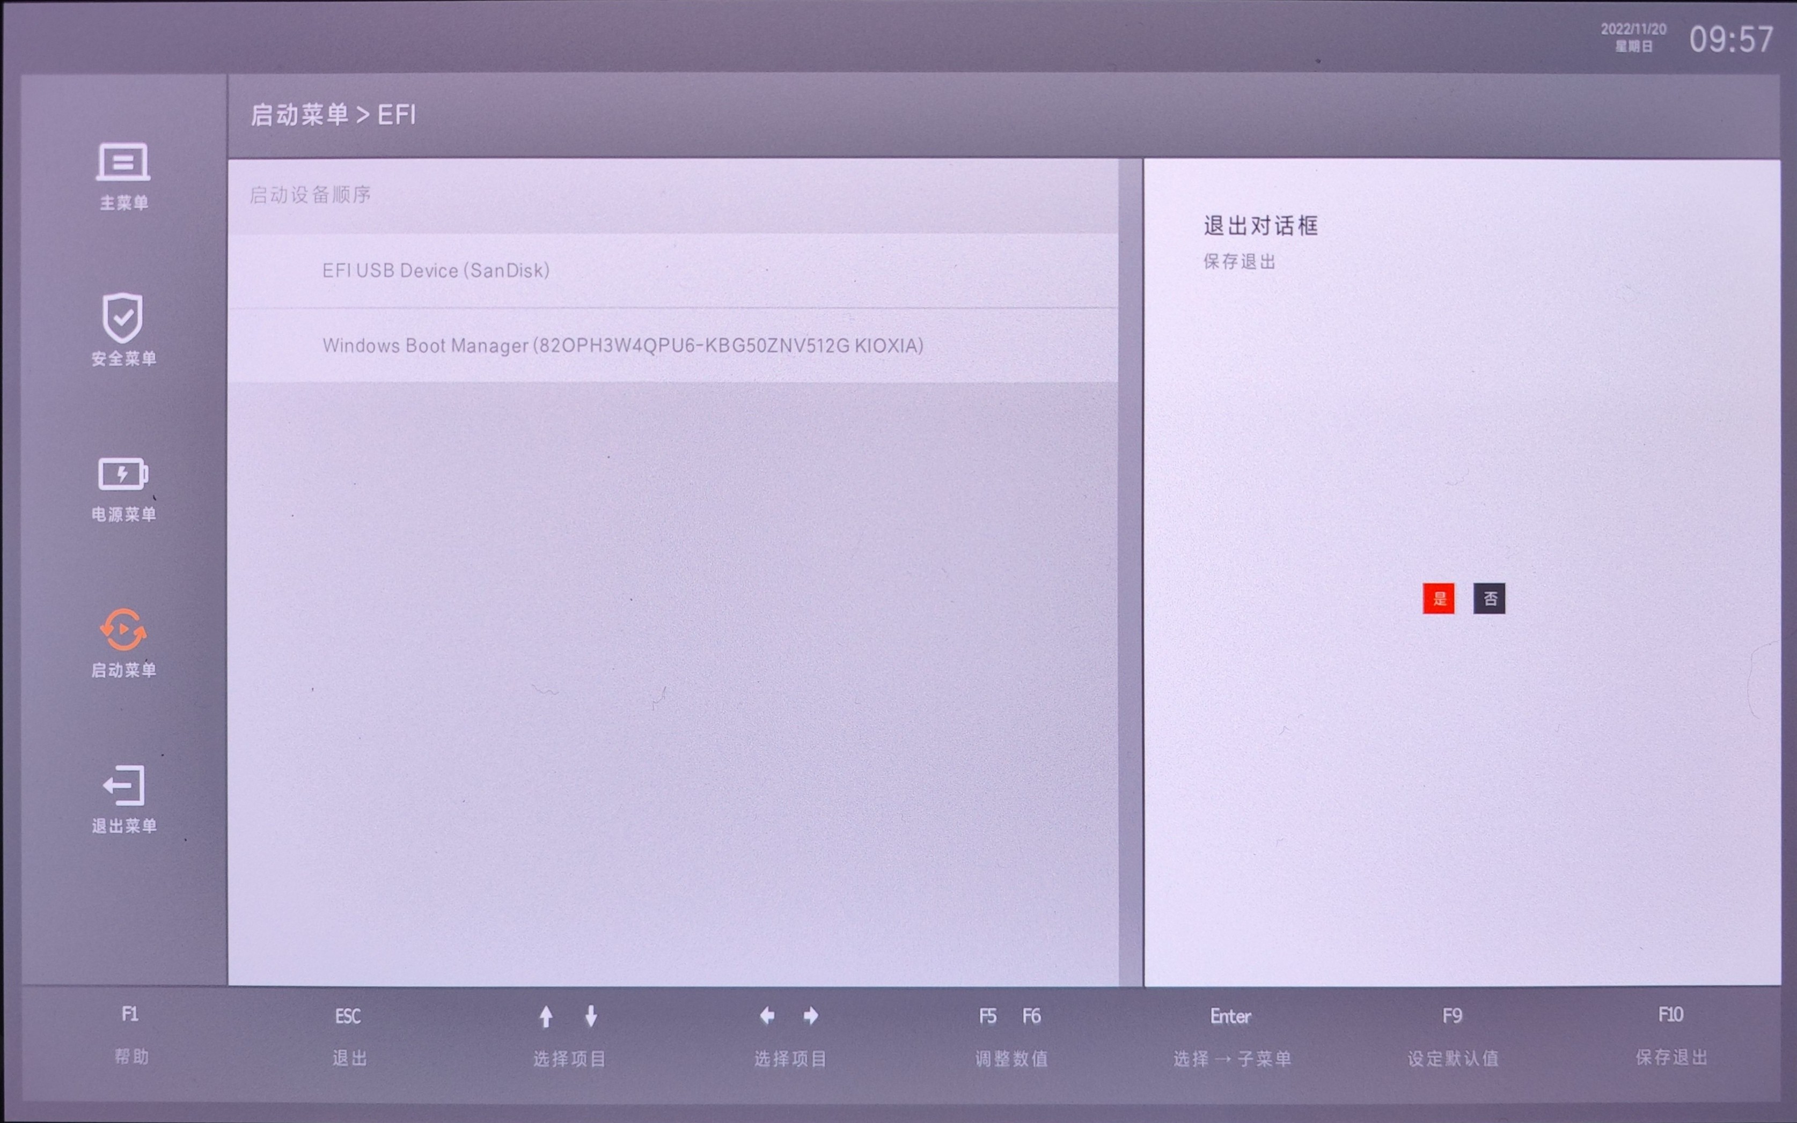Click the down arrow key hint
The height and width of the screenshot is (1123, 1797).
591,1016
